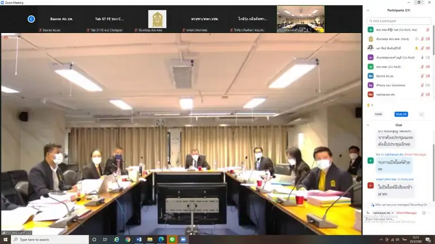The height and width of the screenshot is (244, 435).
Task: Go to previous page of video thumbnails
Action: [x=31, y=19]
